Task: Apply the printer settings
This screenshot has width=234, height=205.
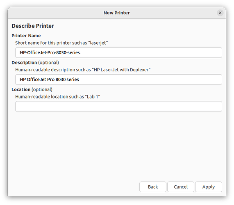Action: pyautogui.click(x=209, y=187)
